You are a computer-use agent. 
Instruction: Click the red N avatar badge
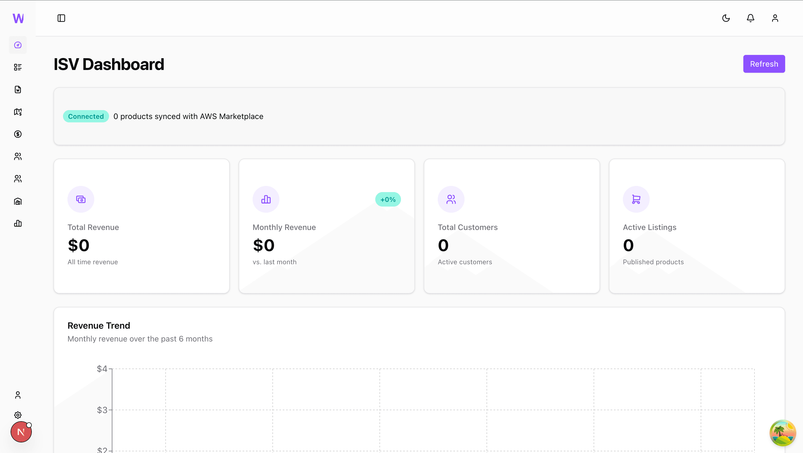click(21, 432)
